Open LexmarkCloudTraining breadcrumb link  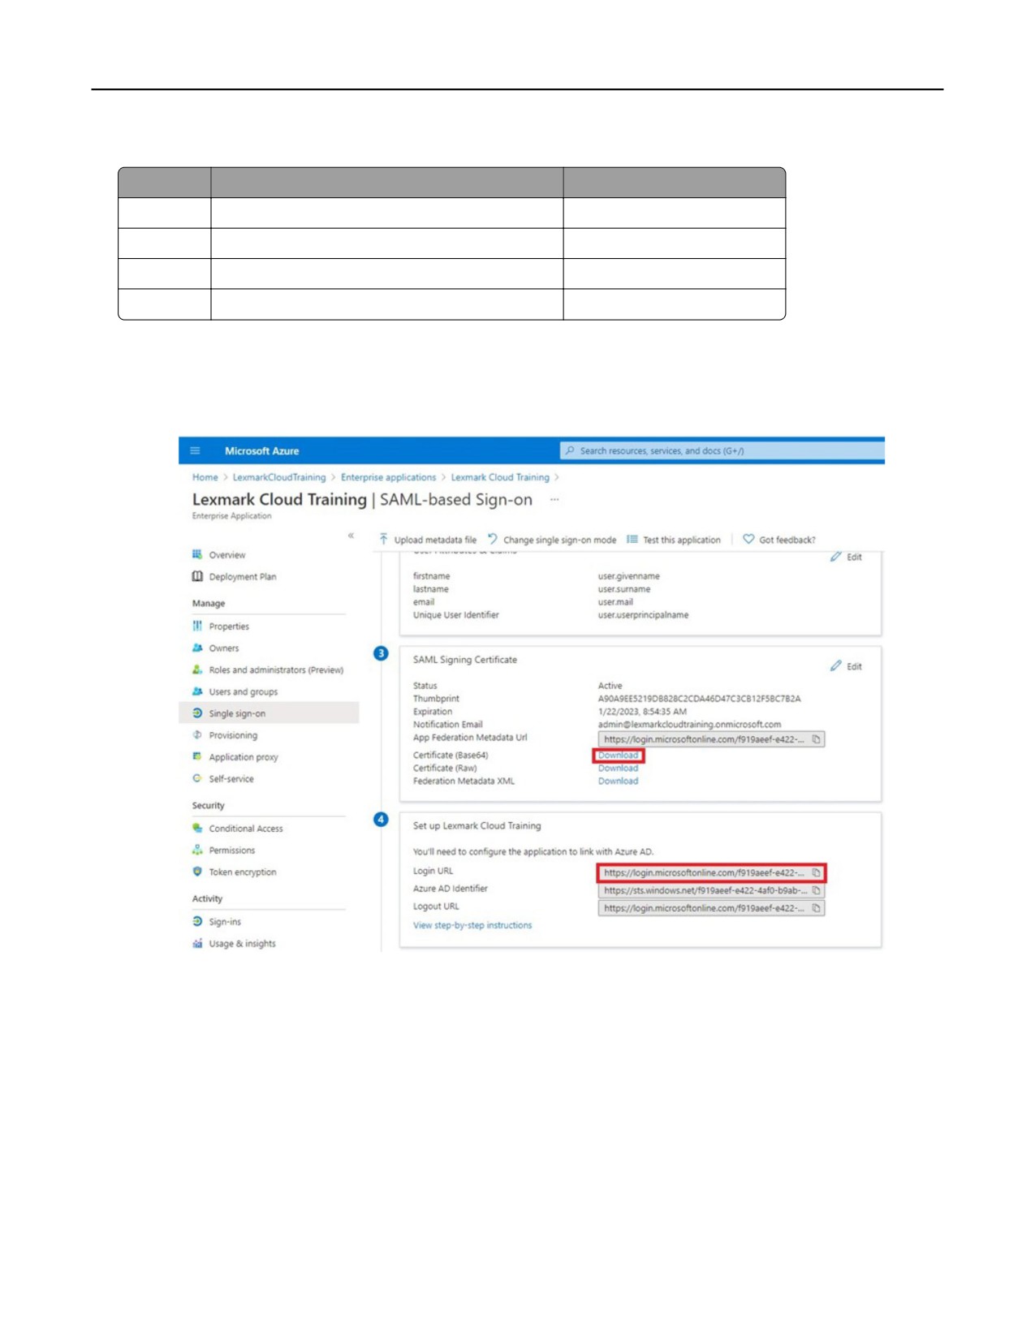tap(278, 477)
